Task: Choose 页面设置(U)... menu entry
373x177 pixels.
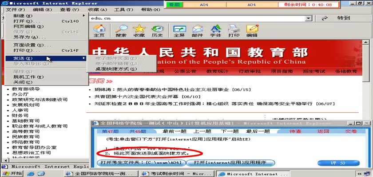Action: point(47,45)
